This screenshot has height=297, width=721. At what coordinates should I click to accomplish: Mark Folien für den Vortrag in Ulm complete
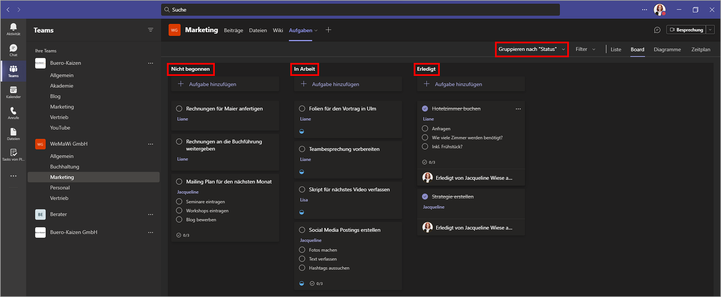point(302,109)
